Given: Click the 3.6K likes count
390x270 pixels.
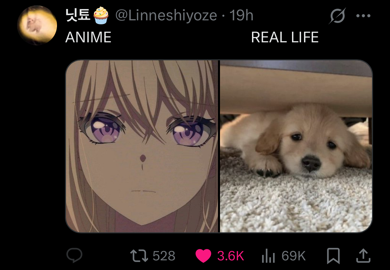Looking at the screenshot, I should [x=230, y=256].
